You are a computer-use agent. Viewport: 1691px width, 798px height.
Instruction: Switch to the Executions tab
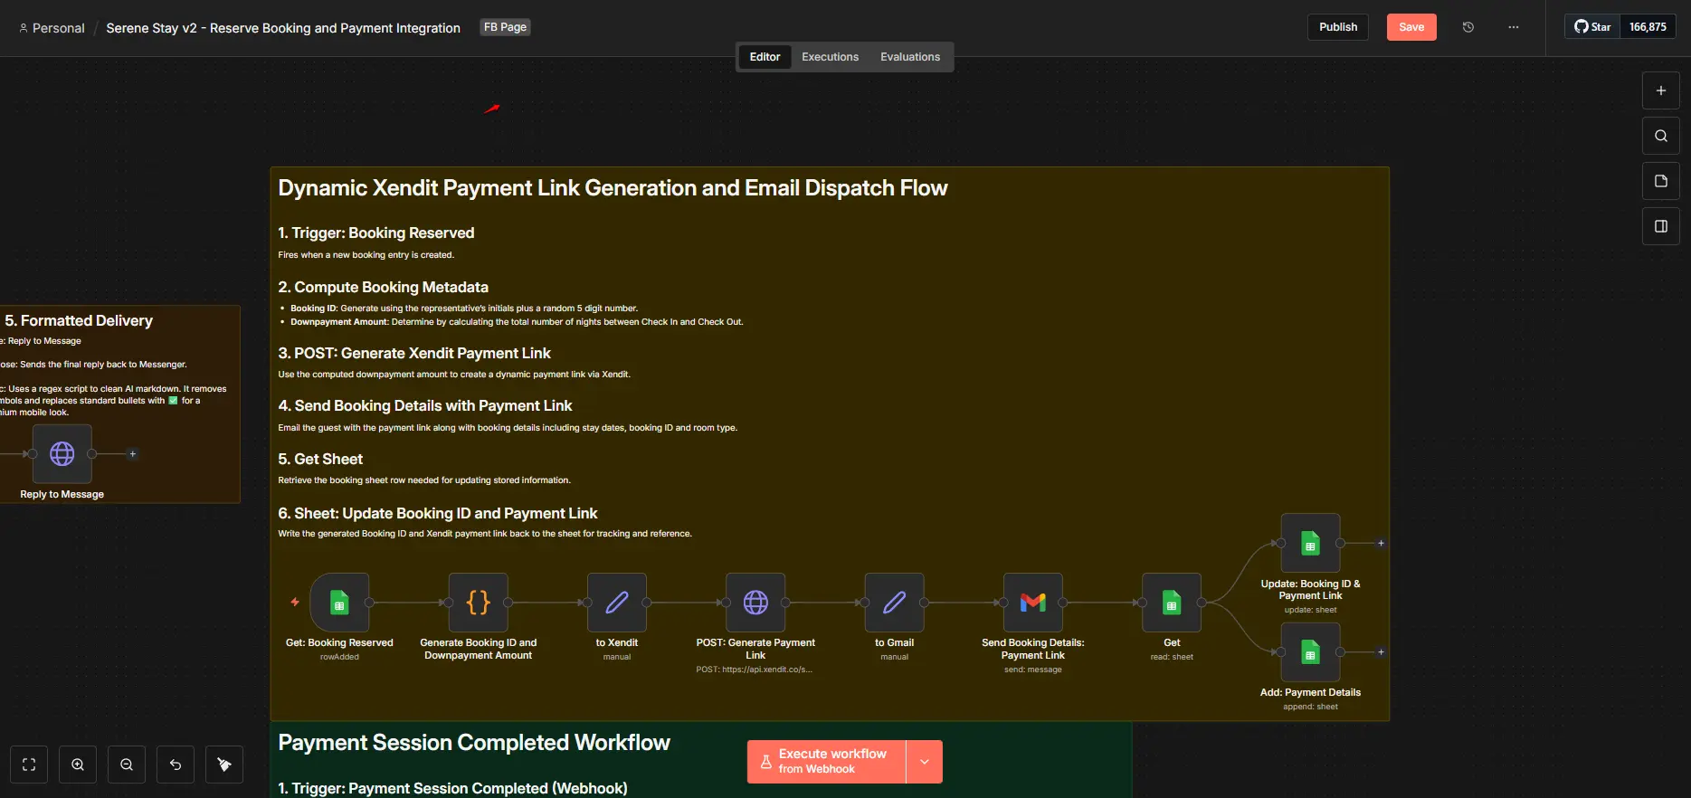[x=830, y=57]
